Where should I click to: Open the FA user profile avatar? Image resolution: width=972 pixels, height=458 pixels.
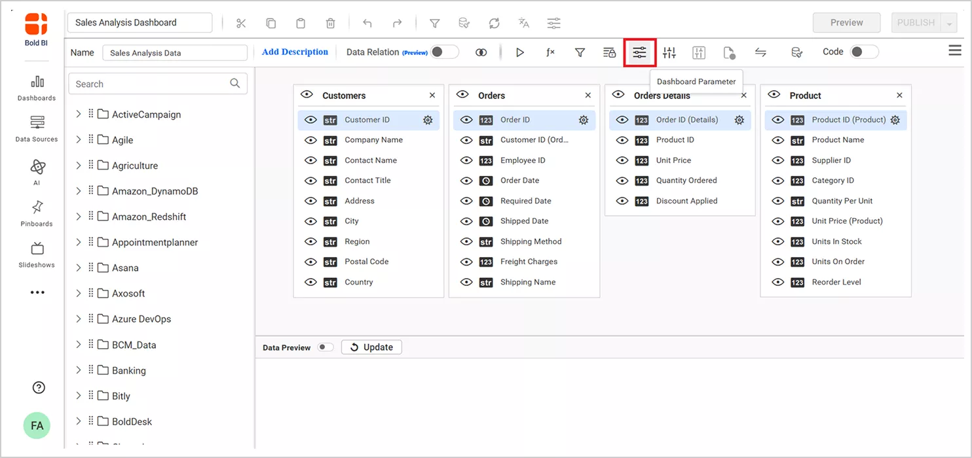click(x=37, y=425)
